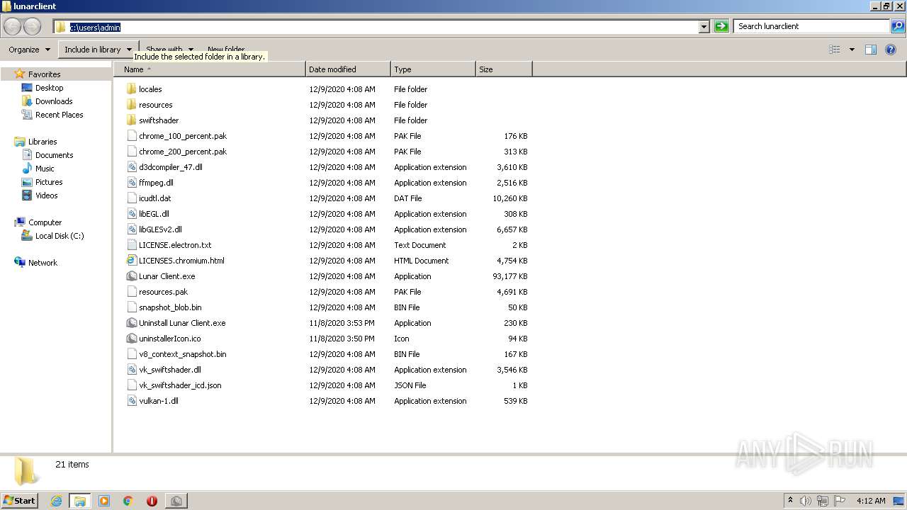The image size is (907, 510).
Task: Select the ffmpeg.dll file icon
Action: (131, 183)
